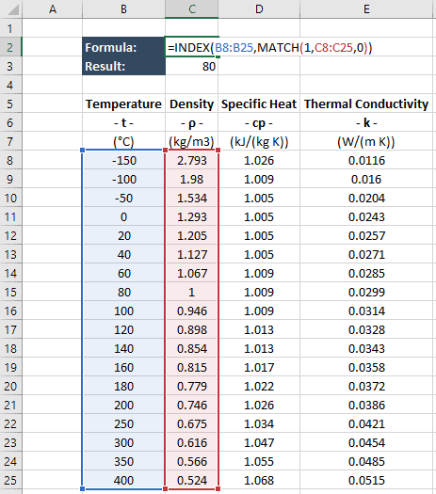Screen dimensions: 436x494
Task: Click temperature cell -100
Action: 123,179
